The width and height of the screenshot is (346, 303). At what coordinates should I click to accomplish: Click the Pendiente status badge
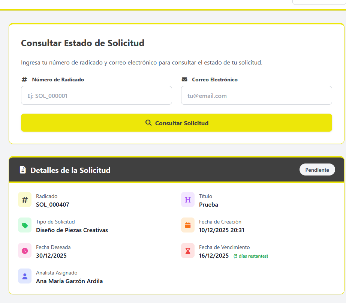tap(317, 170)
